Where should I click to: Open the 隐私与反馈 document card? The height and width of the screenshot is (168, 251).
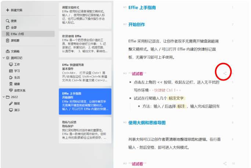(85, 130)
